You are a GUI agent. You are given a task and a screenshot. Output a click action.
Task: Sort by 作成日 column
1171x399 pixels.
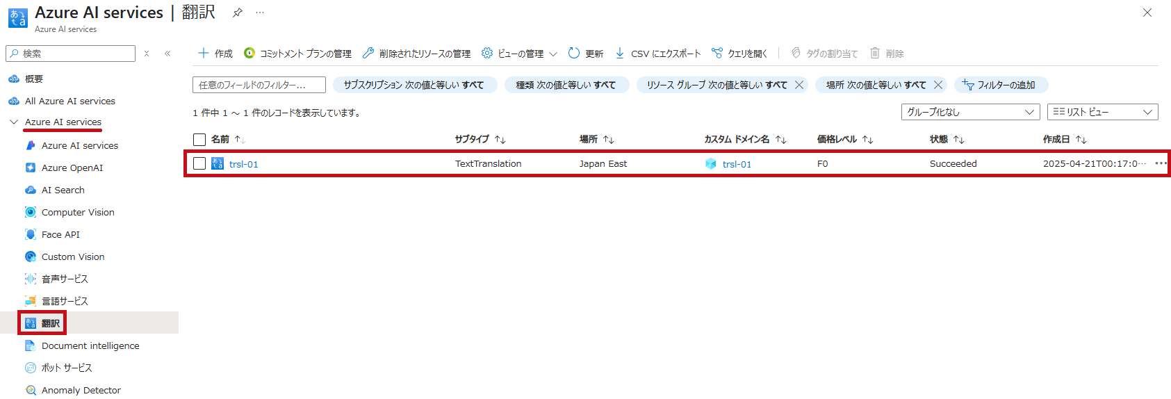1065,140
